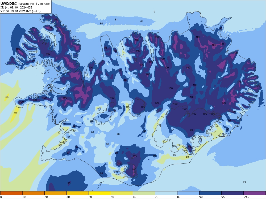Click the legend tick label 50
This screenshot has height=199, width=266.
coord(112,197)
